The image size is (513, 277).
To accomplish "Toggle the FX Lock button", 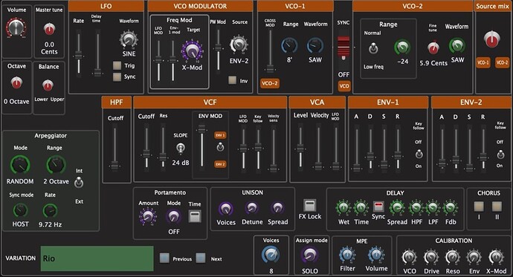I will pyautogui.click(x=309, y=206).
